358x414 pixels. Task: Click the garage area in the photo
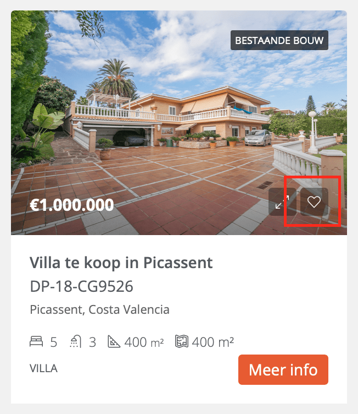pyautogui.click(x=119, y=137)
